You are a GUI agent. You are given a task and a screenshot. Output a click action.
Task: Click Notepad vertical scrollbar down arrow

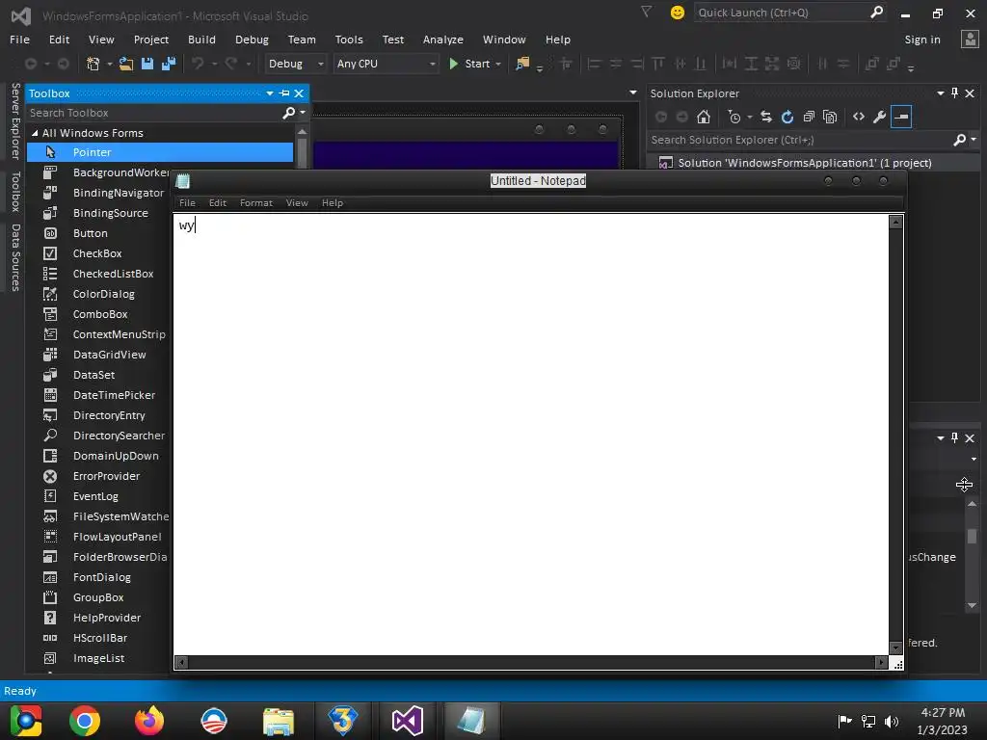tap(895, 647)
